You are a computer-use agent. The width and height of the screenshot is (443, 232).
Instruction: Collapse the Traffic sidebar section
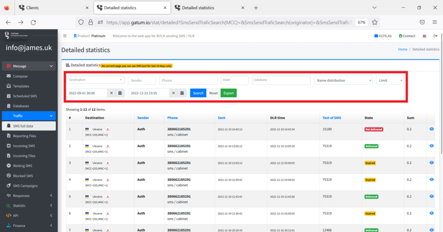29,116
